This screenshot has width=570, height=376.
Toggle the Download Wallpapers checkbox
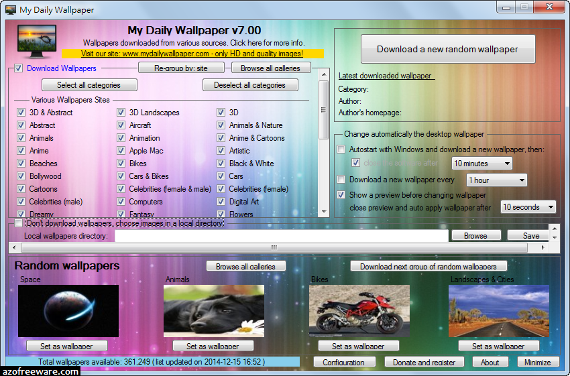point(19,68)
